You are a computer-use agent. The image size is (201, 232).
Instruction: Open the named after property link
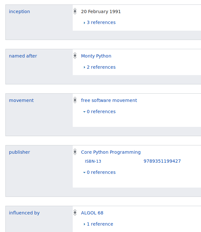tap(23, 56)
